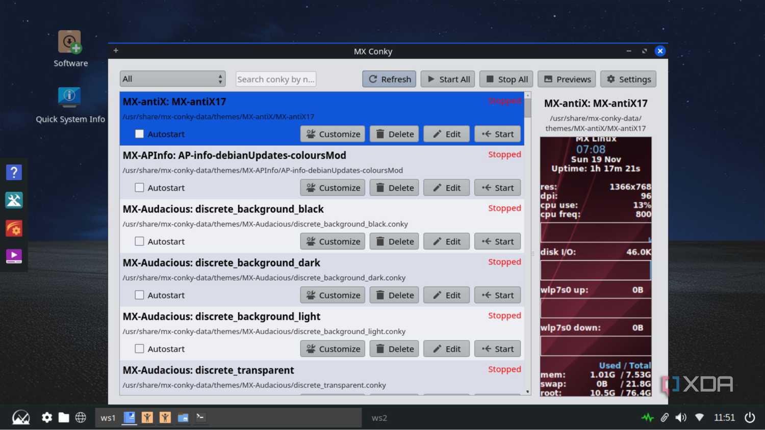Customize the discrete_background_dark conky
Viewport: 765px width, 430px height.
pos(333,295)
